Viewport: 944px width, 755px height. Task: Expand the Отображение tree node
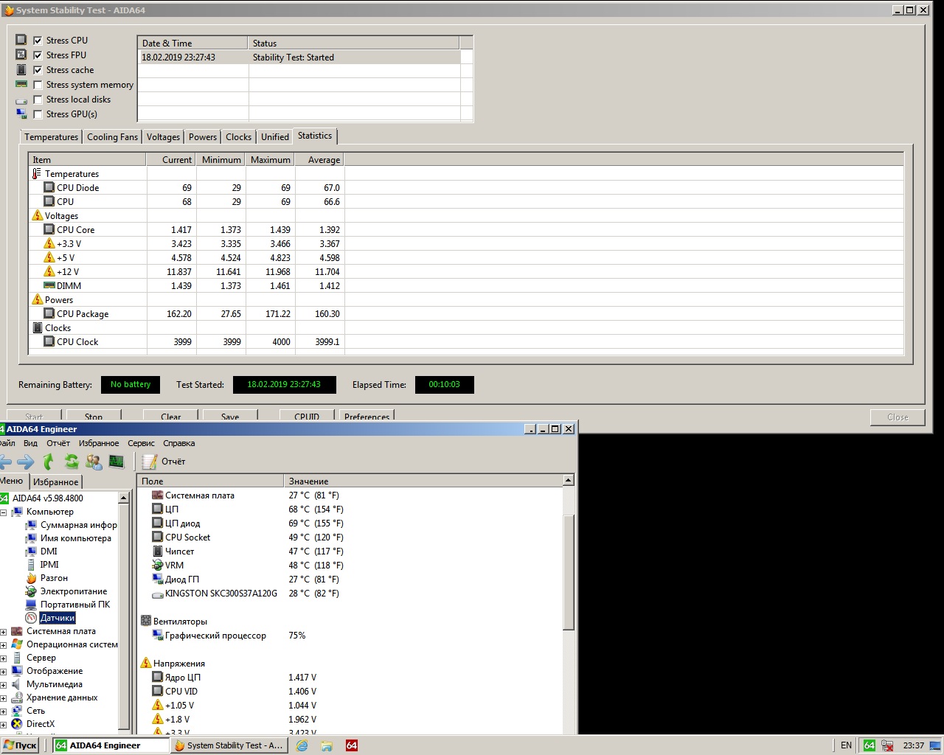tap(4, 672)
